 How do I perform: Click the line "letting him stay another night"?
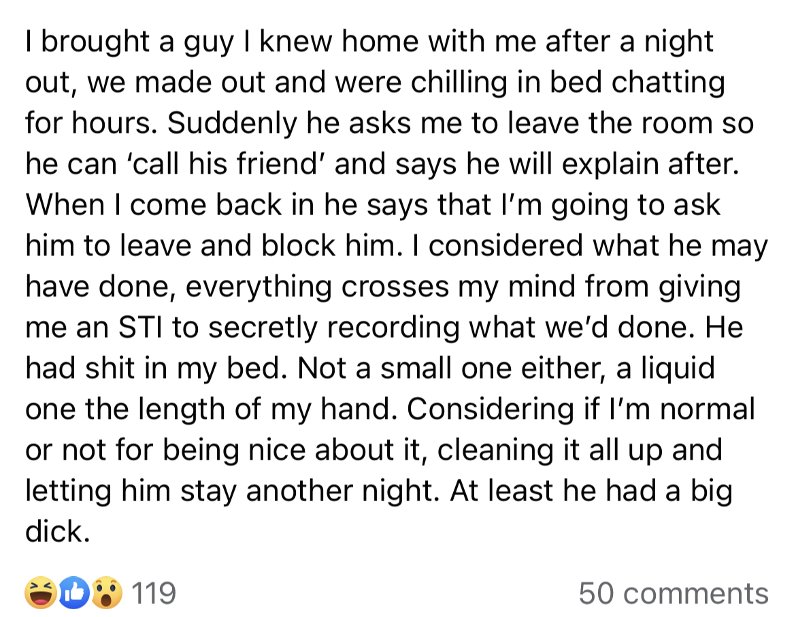point(233,492)
